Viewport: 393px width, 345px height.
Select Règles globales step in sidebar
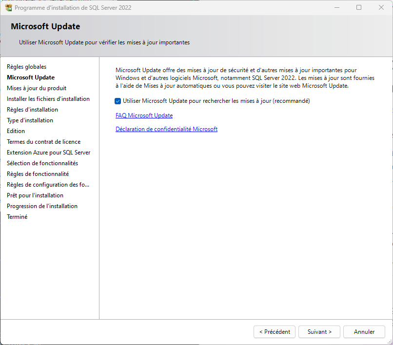pos(26,67)
